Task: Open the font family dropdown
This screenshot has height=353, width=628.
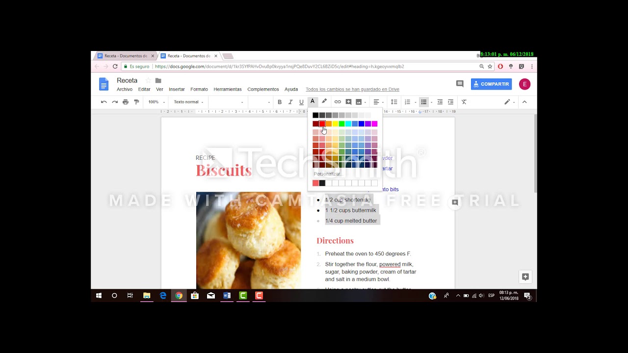Action: point(227,102)
